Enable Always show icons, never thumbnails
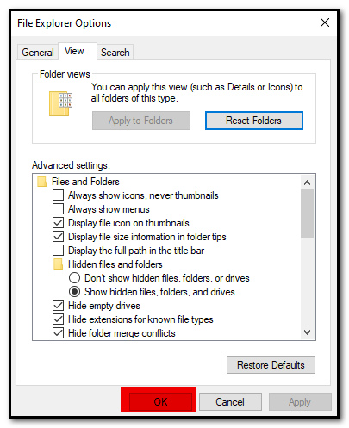This screenshot has height=428, width=349. coord(58,195)
